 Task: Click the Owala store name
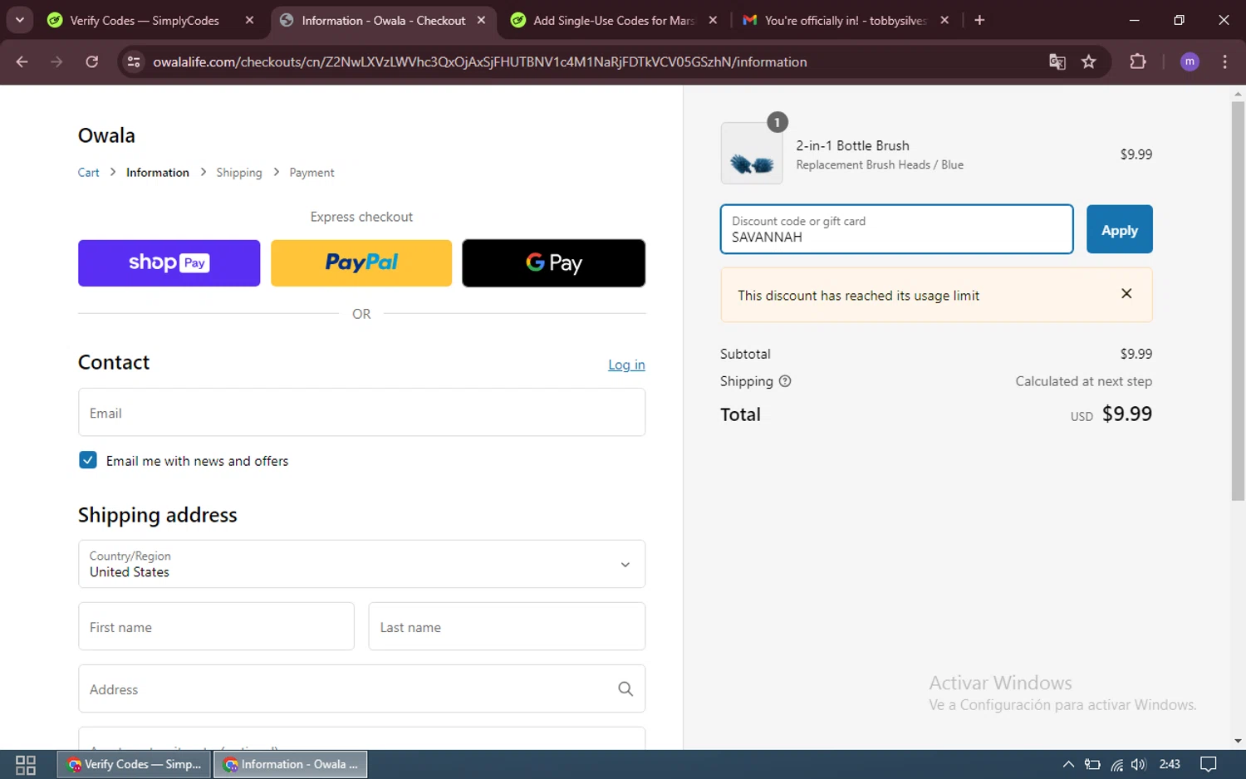[x=106, y=135]
